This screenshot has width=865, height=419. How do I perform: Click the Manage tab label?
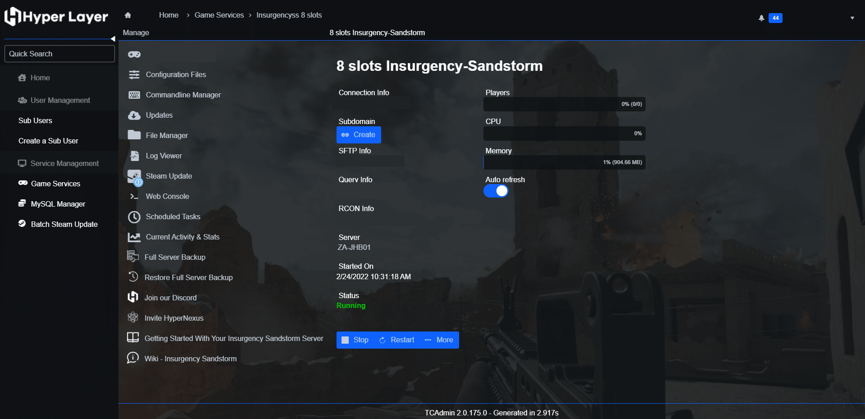click(136, 32)
